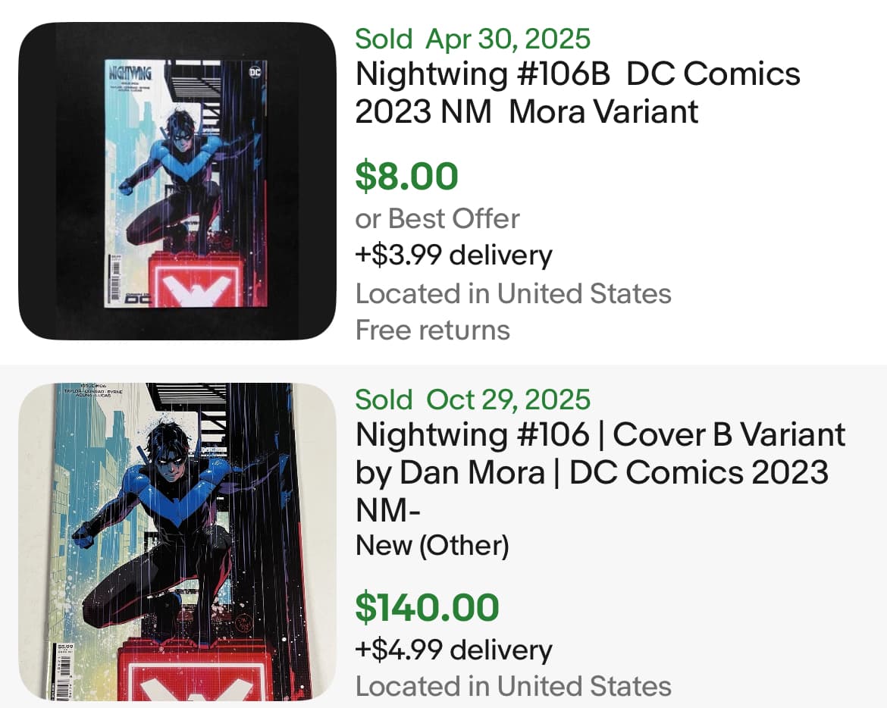Open the first Nightwing #106B cover thumbnail

(177, 181)
